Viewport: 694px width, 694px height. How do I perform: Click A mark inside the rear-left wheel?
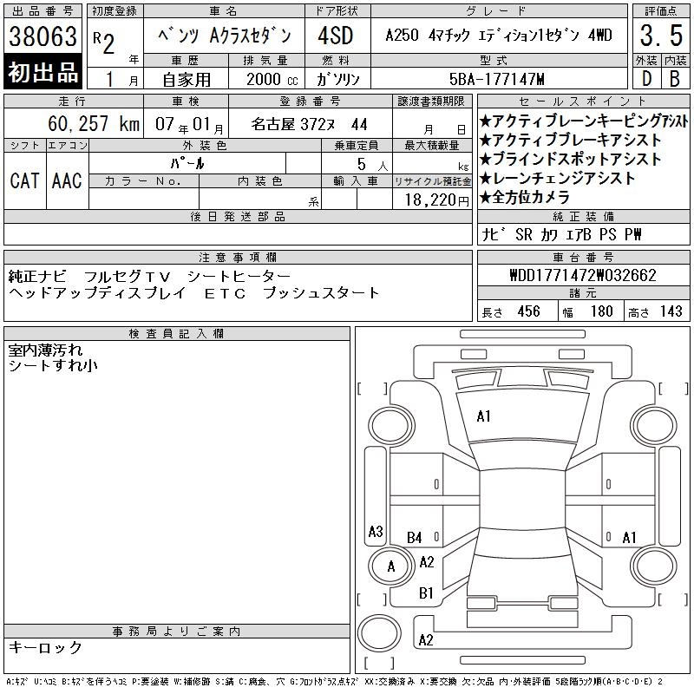pos(391,566)
